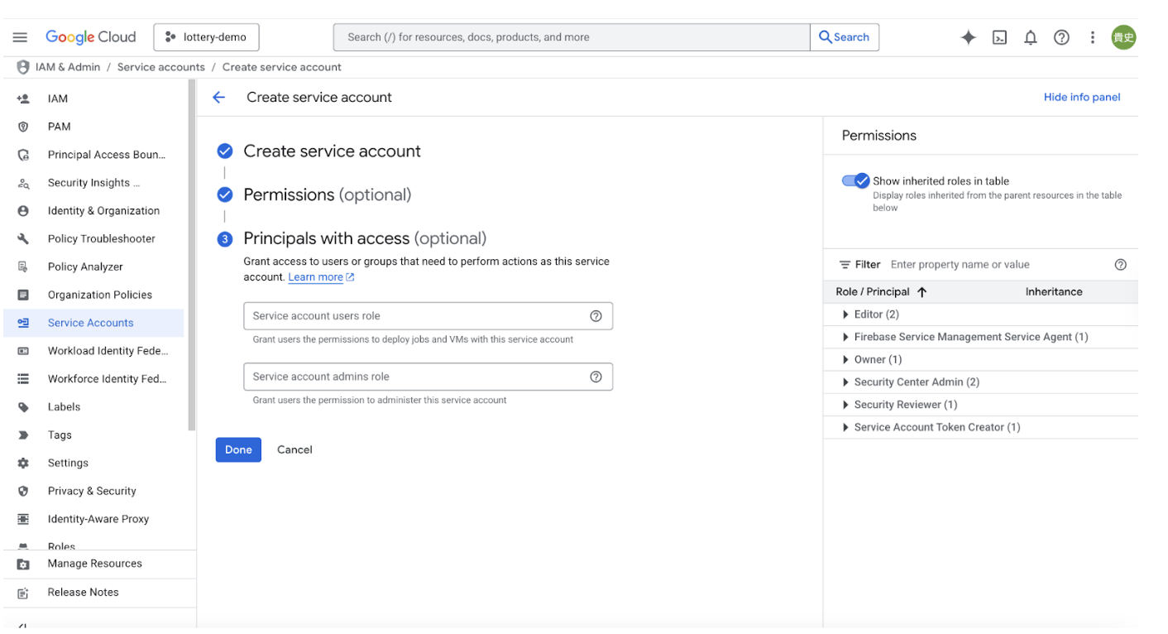This screenshot has height=634, width=1168.
Task: Activate Cloud Shell terminal icon
Action: [999, 37]
